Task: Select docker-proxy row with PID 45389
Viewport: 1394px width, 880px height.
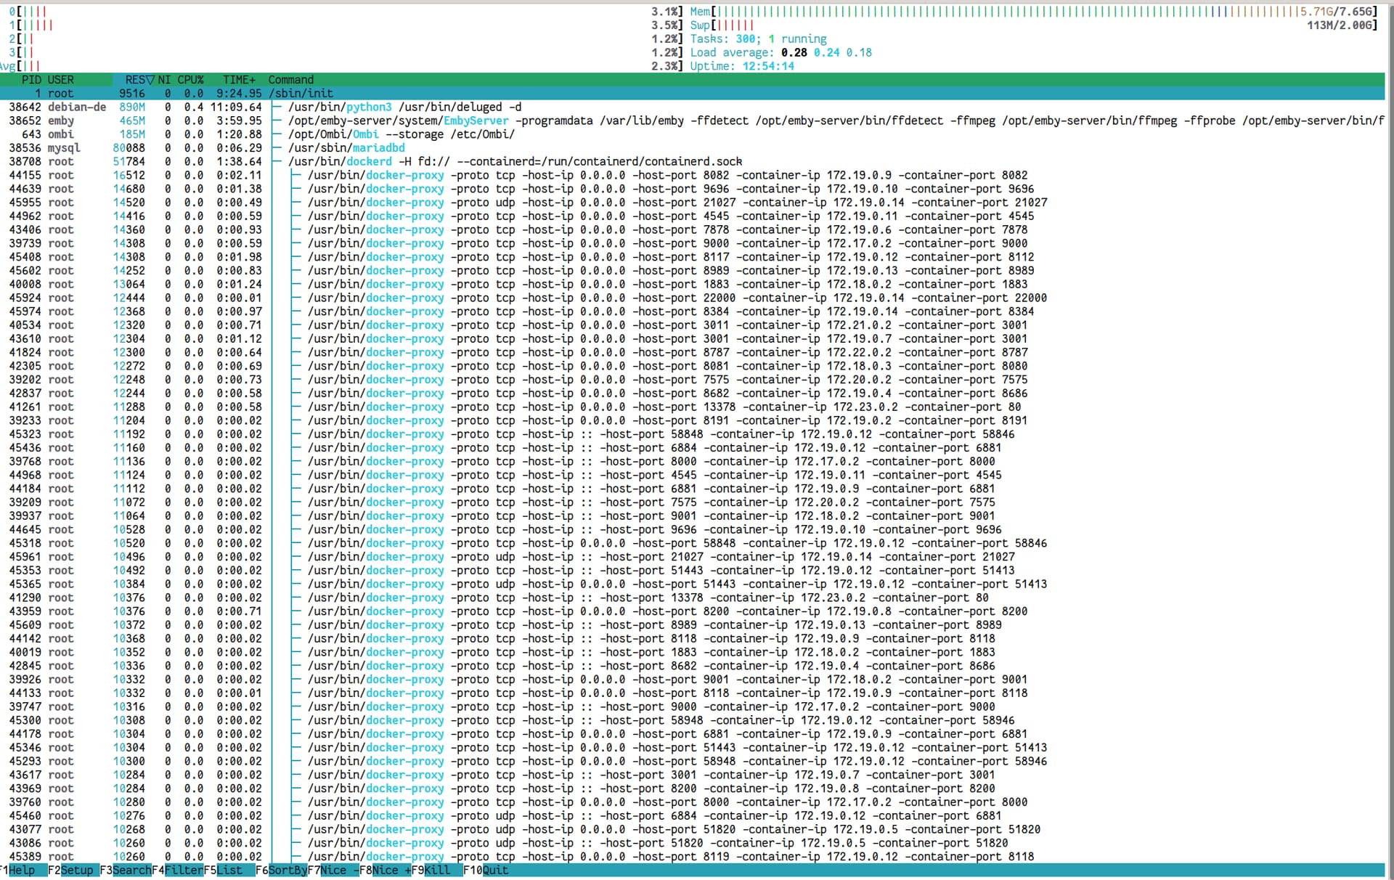Action: click(692, 857)
